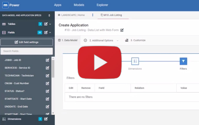Click the Filters funnel icon
This screenshot has height=125, width=199.
(x=183, y=61)
